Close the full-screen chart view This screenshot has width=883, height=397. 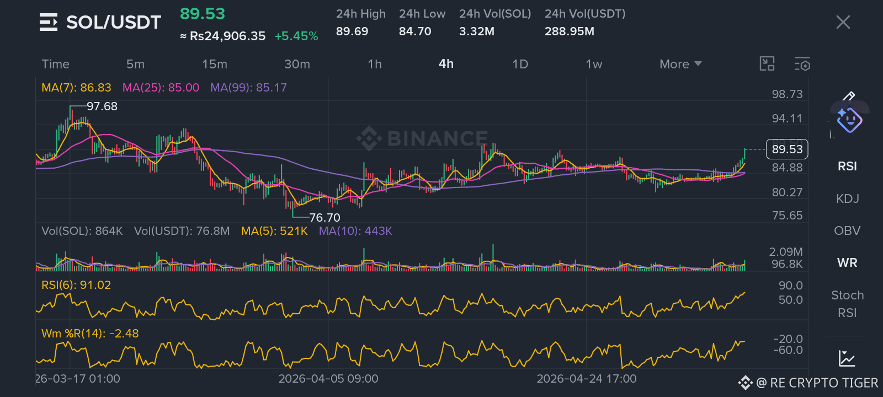tap(843, 22)
